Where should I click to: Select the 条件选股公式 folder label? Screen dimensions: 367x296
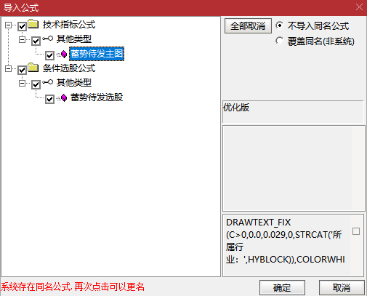(69, 68)
